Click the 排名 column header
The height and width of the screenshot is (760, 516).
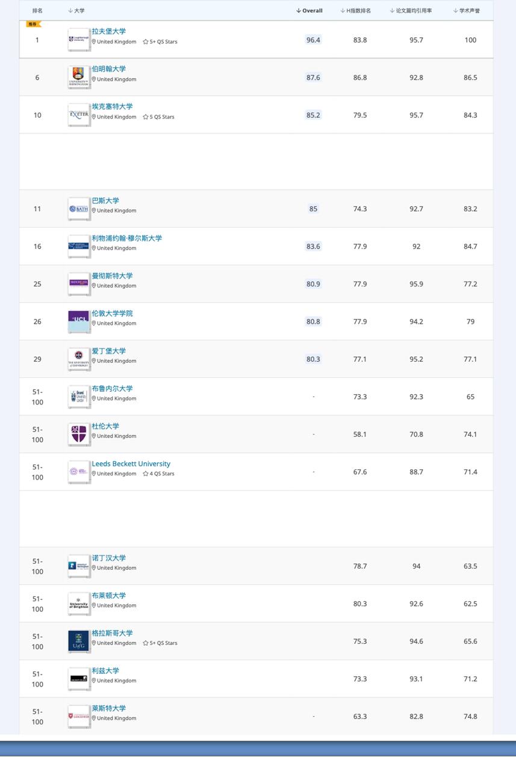(x=37, y=11)
